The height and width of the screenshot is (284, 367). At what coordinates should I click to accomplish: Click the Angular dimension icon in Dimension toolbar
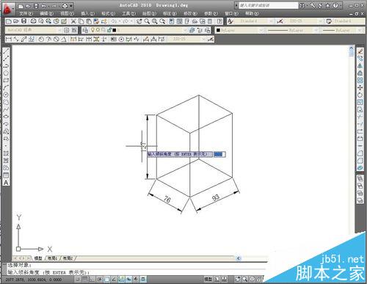click(64, 39)
